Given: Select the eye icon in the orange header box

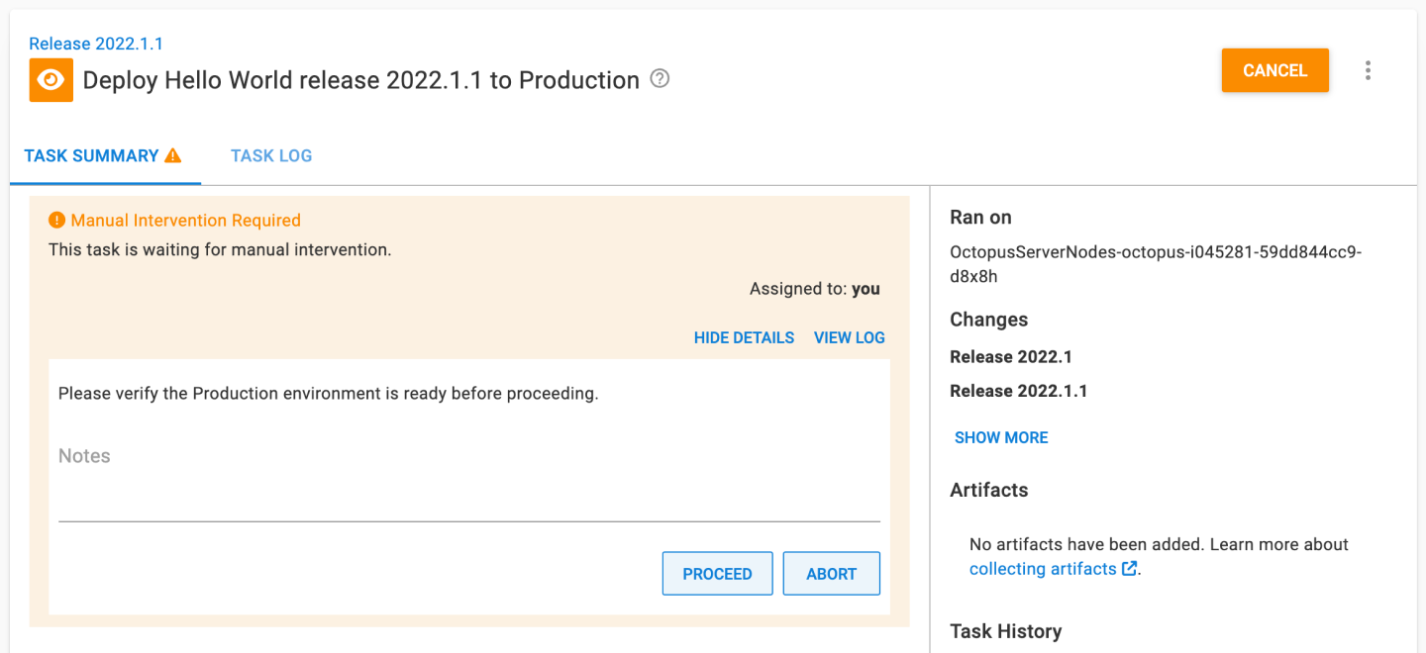Looking at the screenshot, I should click(x=51, y=78).
